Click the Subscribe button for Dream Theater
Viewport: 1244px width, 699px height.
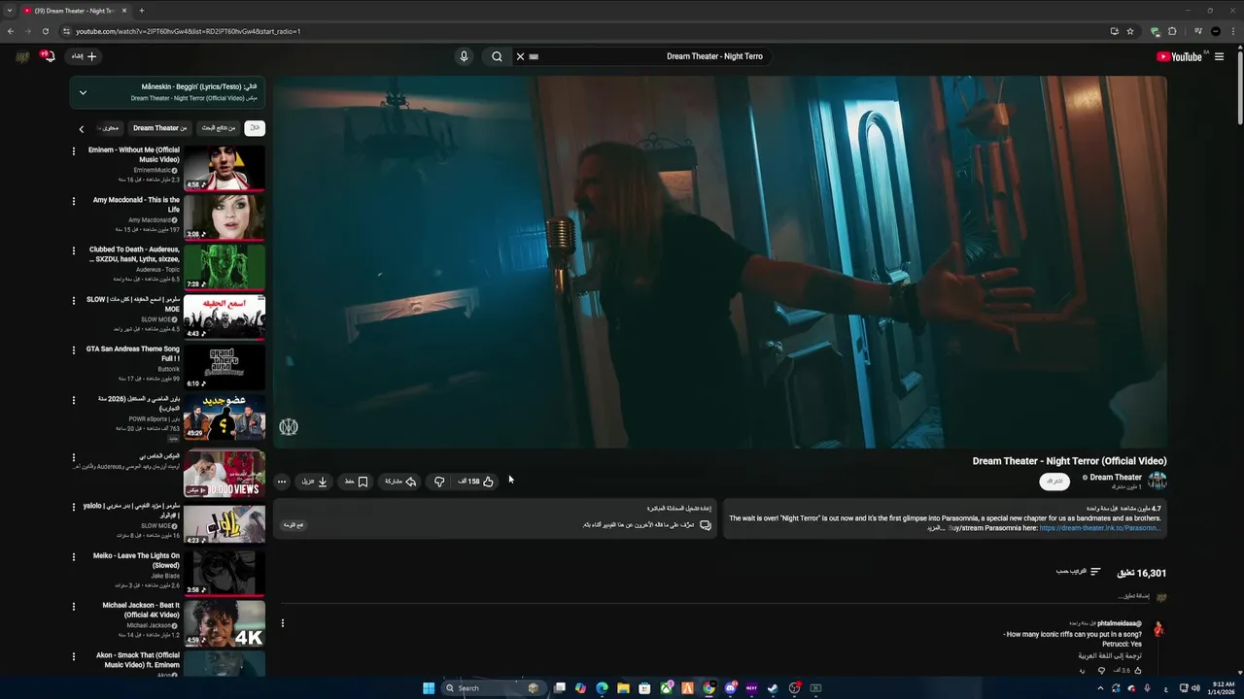(x=1054, y=482)
